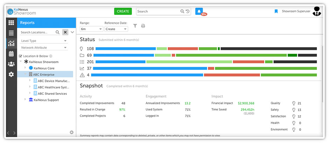Select ABC Healthcare System in the tree
This screenshot has width=329, height=143.
pyautogui.click(x=53, y=87)
